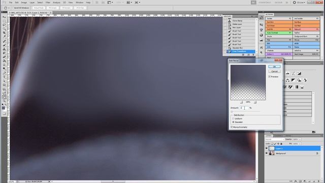The image size is (325, 183).
Task: Select Layer 1 in the Layers panel
Action: coord(295,148)
